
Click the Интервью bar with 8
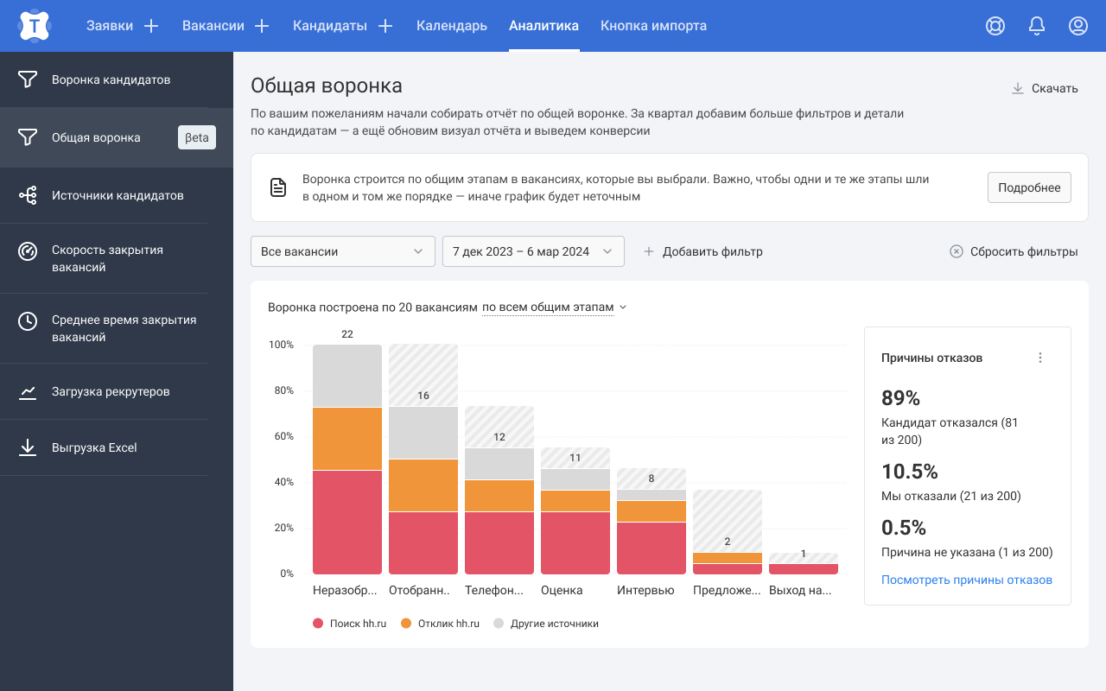(652, 521)
